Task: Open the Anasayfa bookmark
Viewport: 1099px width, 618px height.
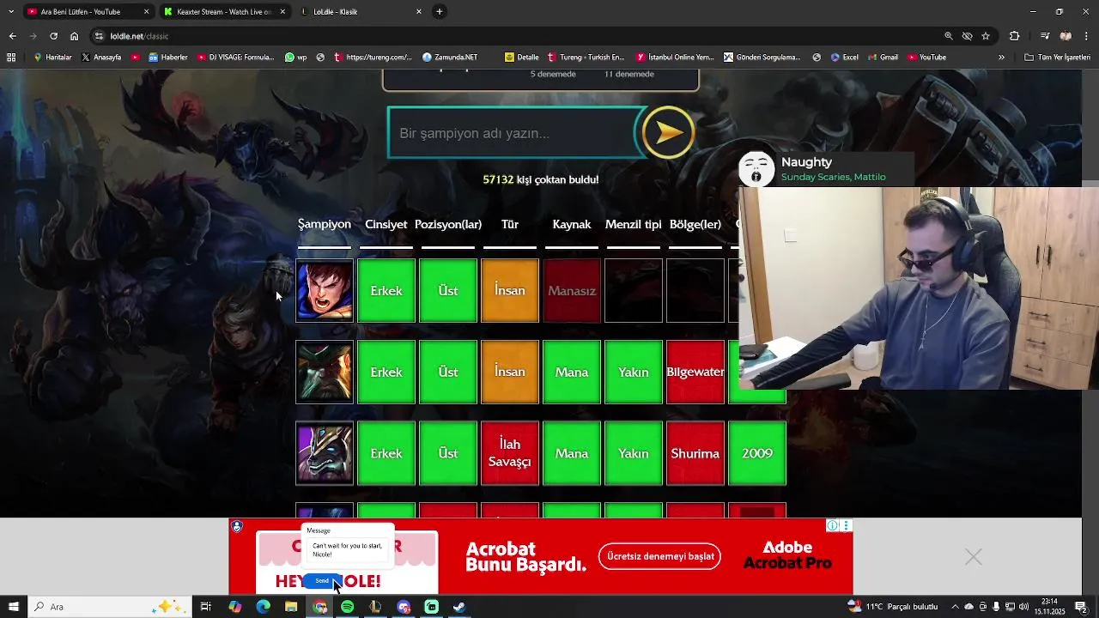Action: [x=101, y=58]
